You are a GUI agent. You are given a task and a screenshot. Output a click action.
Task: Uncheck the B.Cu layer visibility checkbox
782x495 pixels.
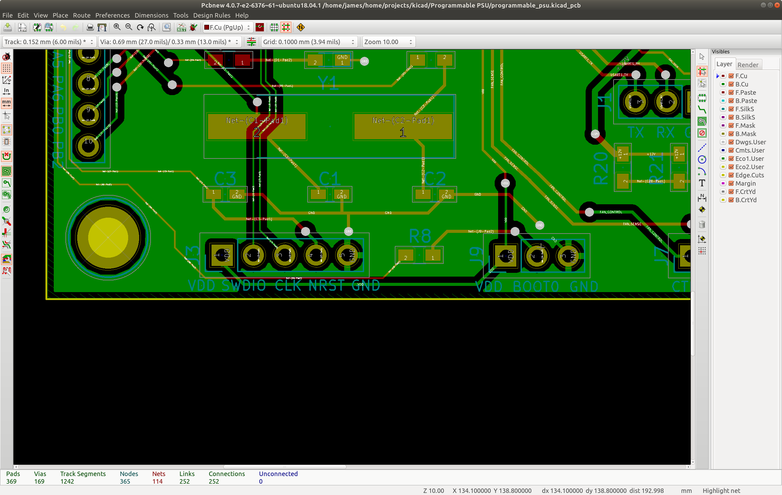[x=731, y=84]
